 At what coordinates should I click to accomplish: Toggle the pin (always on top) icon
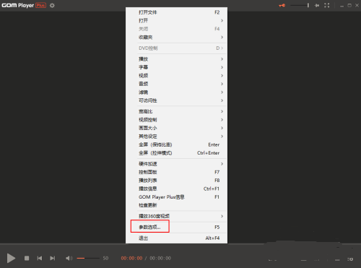pyautogui.click(x=317, y=5)
